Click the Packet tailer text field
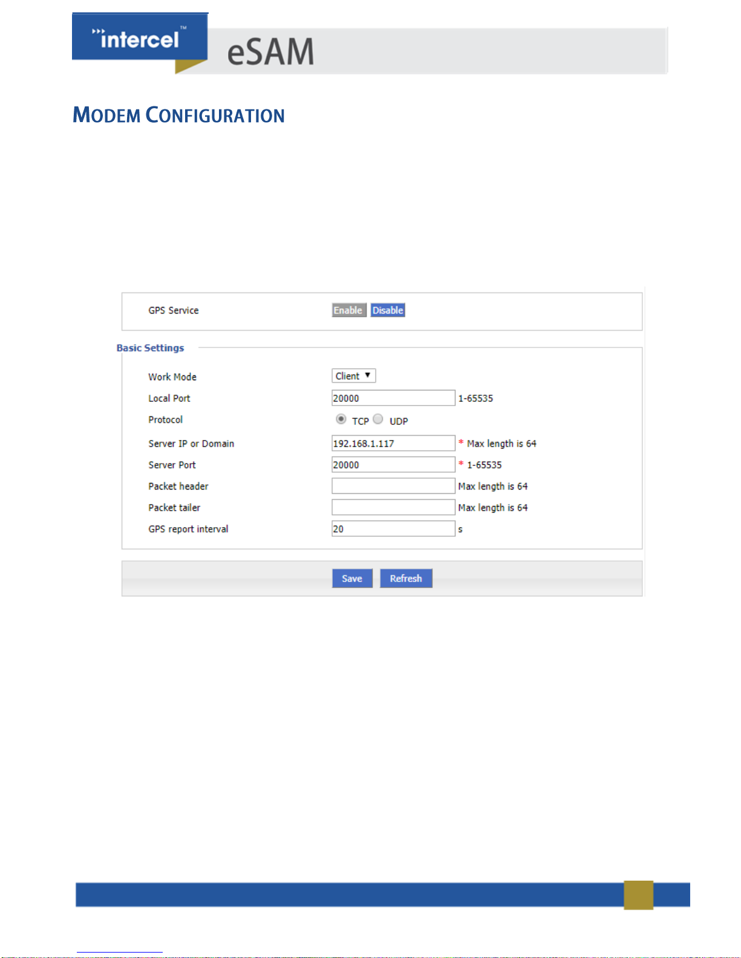 (x=393, y=507)
